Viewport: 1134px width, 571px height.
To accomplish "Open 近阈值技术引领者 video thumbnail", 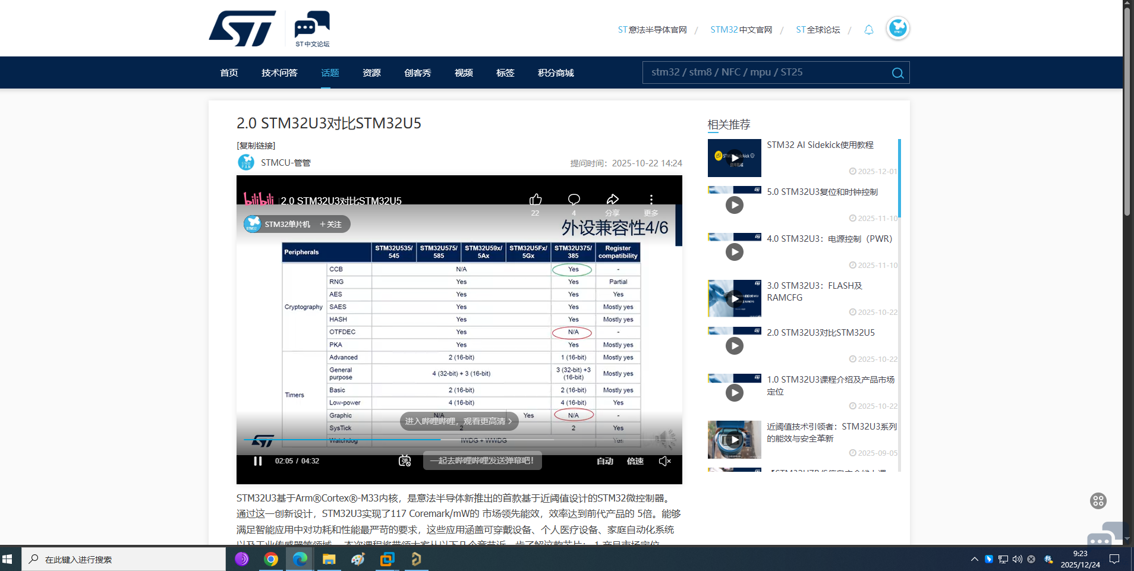I will click(x=734, y=440).
